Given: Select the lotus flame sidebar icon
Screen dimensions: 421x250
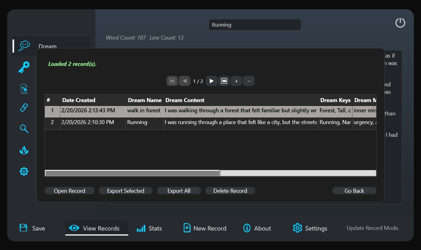Looking at the screenshot, I should 24,150.
